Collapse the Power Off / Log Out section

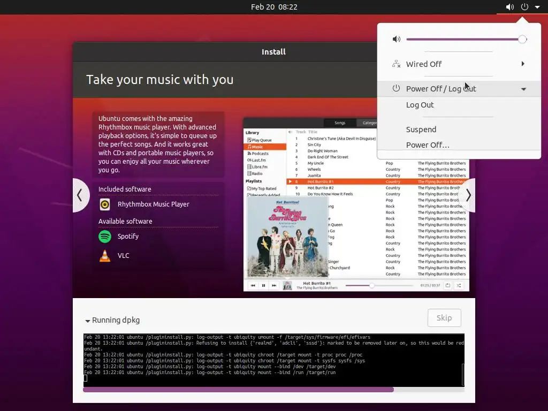click(459, 89)
